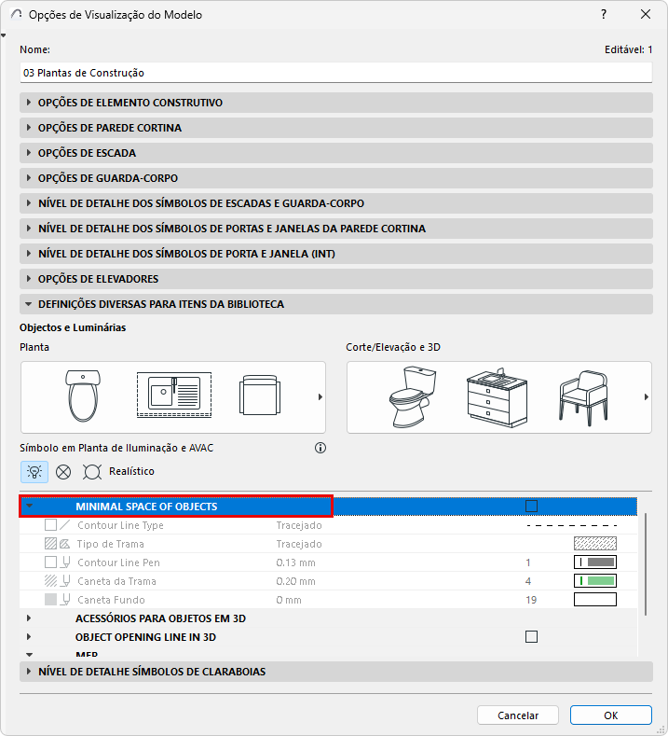This screenshot has height=736, width=668.
Task: Expand Acessórios para Objetos em 3D group
Action: pyautogui.click(x=29, y=618)
